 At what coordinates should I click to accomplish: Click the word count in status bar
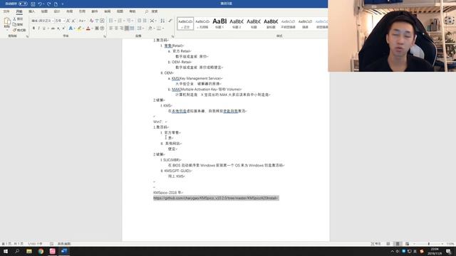(35, 244)
